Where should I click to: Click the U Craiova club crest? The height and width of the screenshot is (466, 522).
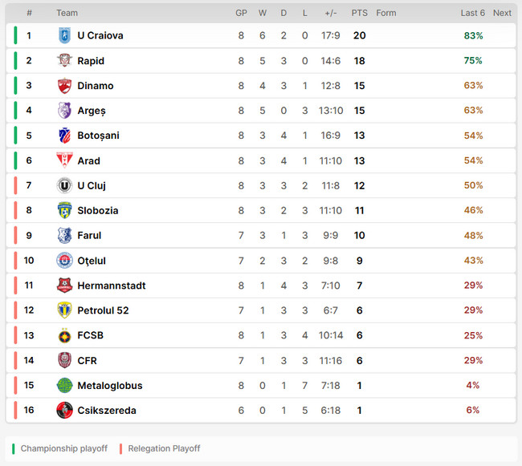pyautogui.click(x=64, y=35)
